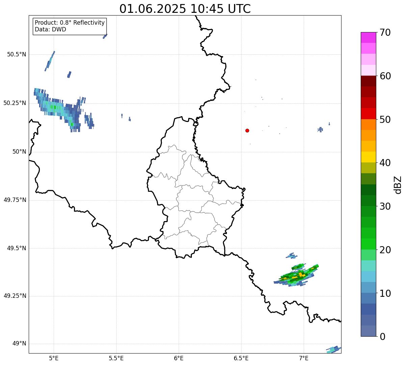Click the 49.75°N latitude label

pyautogui.click(x=15, y=200)
